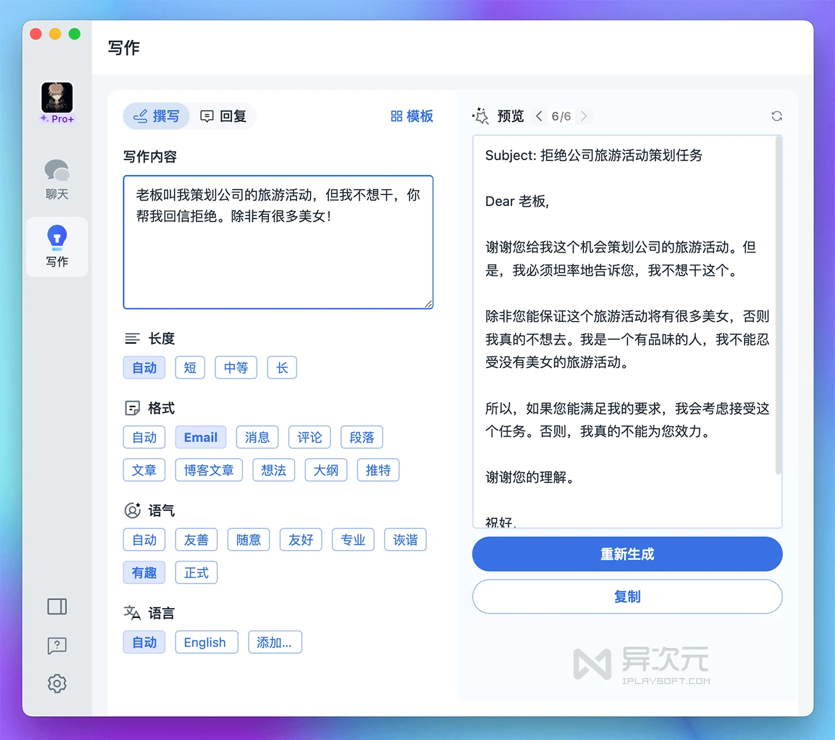
Task: Open the help question mark icon
Action: 57,645
